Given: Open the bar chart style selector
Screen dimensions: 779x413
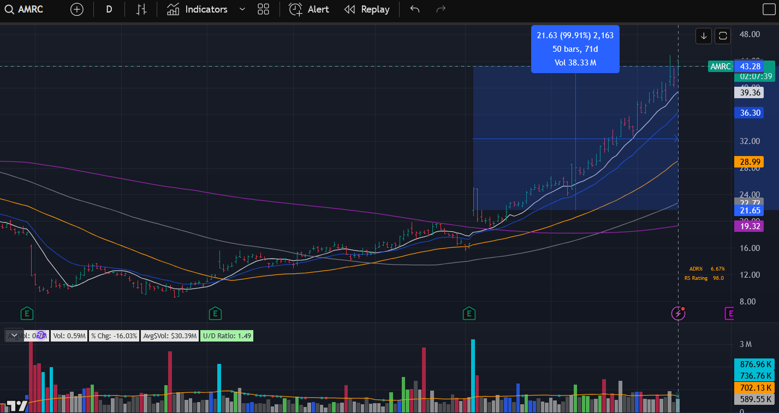Looking at the screenshot, I should [141, 9].
